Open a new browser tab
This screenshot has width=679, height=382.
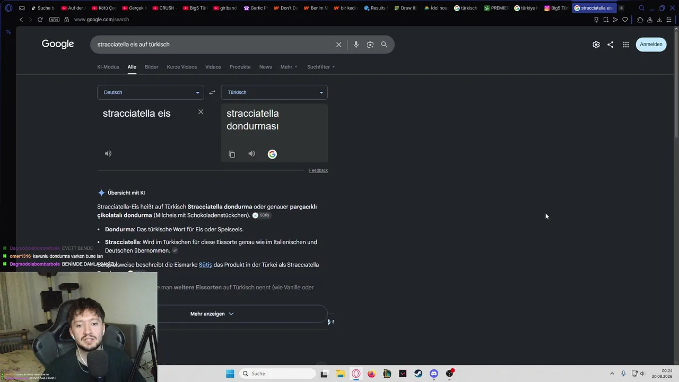point(621,8)
